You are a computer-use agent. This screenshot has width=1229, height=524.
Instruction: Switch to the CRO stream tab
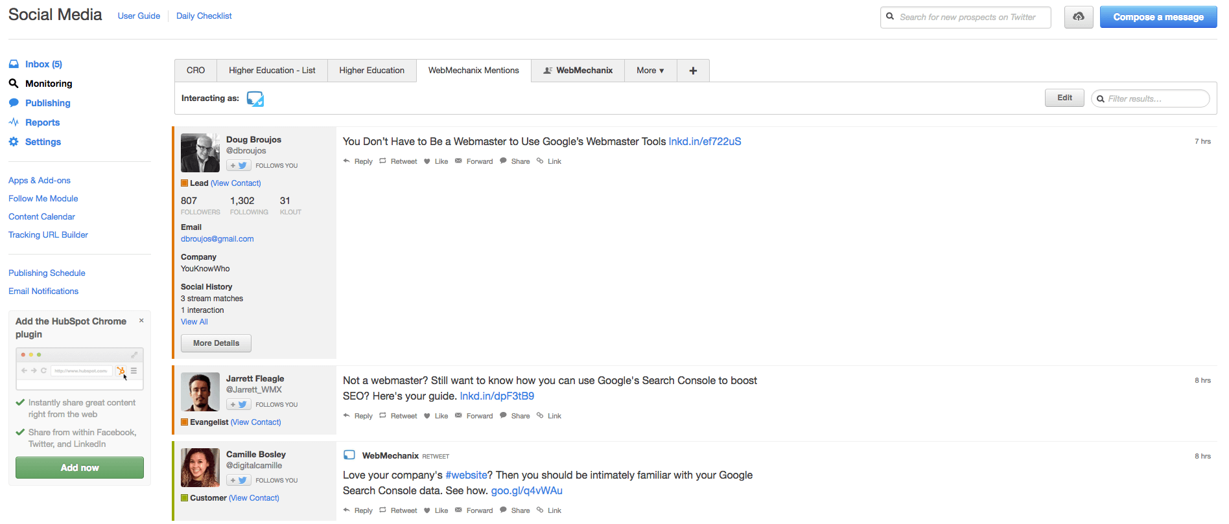(x=196, y=71)
